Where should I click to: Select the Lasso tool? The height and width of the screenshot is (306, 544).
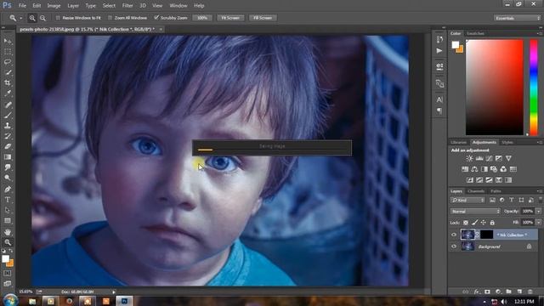(8, 62)
